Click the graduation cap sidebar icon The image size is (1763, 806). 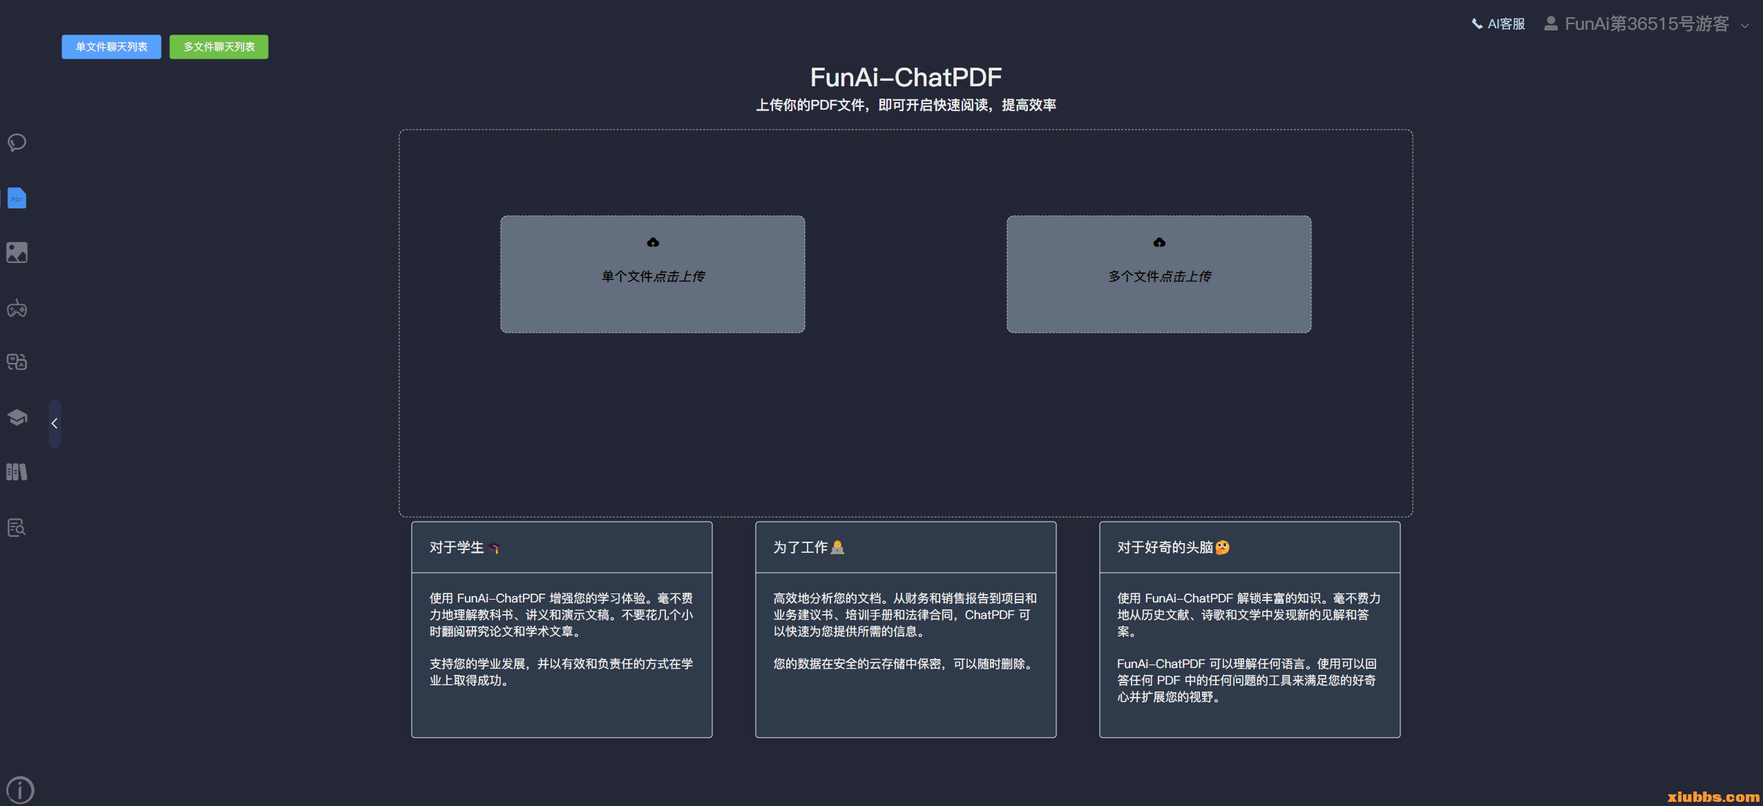(x=17, y=417)
